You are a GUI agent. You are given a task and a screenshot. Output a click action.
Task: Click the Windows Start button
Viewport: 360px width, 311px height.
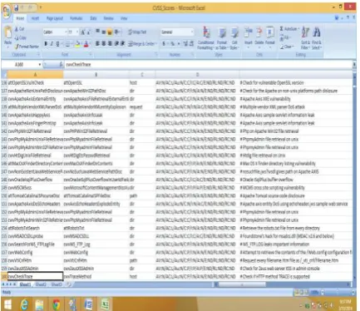point(7,304)
